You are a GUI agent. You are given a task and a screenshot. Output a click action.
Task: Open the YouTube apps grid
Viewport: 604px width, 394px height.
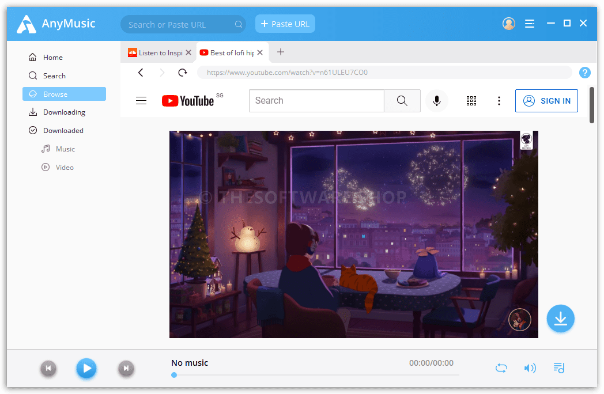[471, 101]
